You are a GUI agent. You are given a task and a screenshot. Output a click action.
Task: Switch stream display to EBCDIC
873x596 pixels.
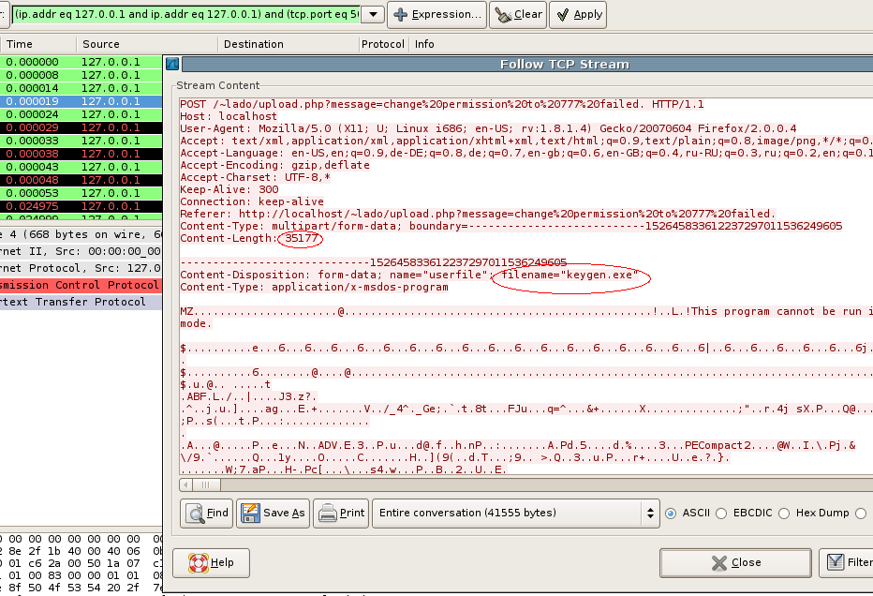click(725, 514)
